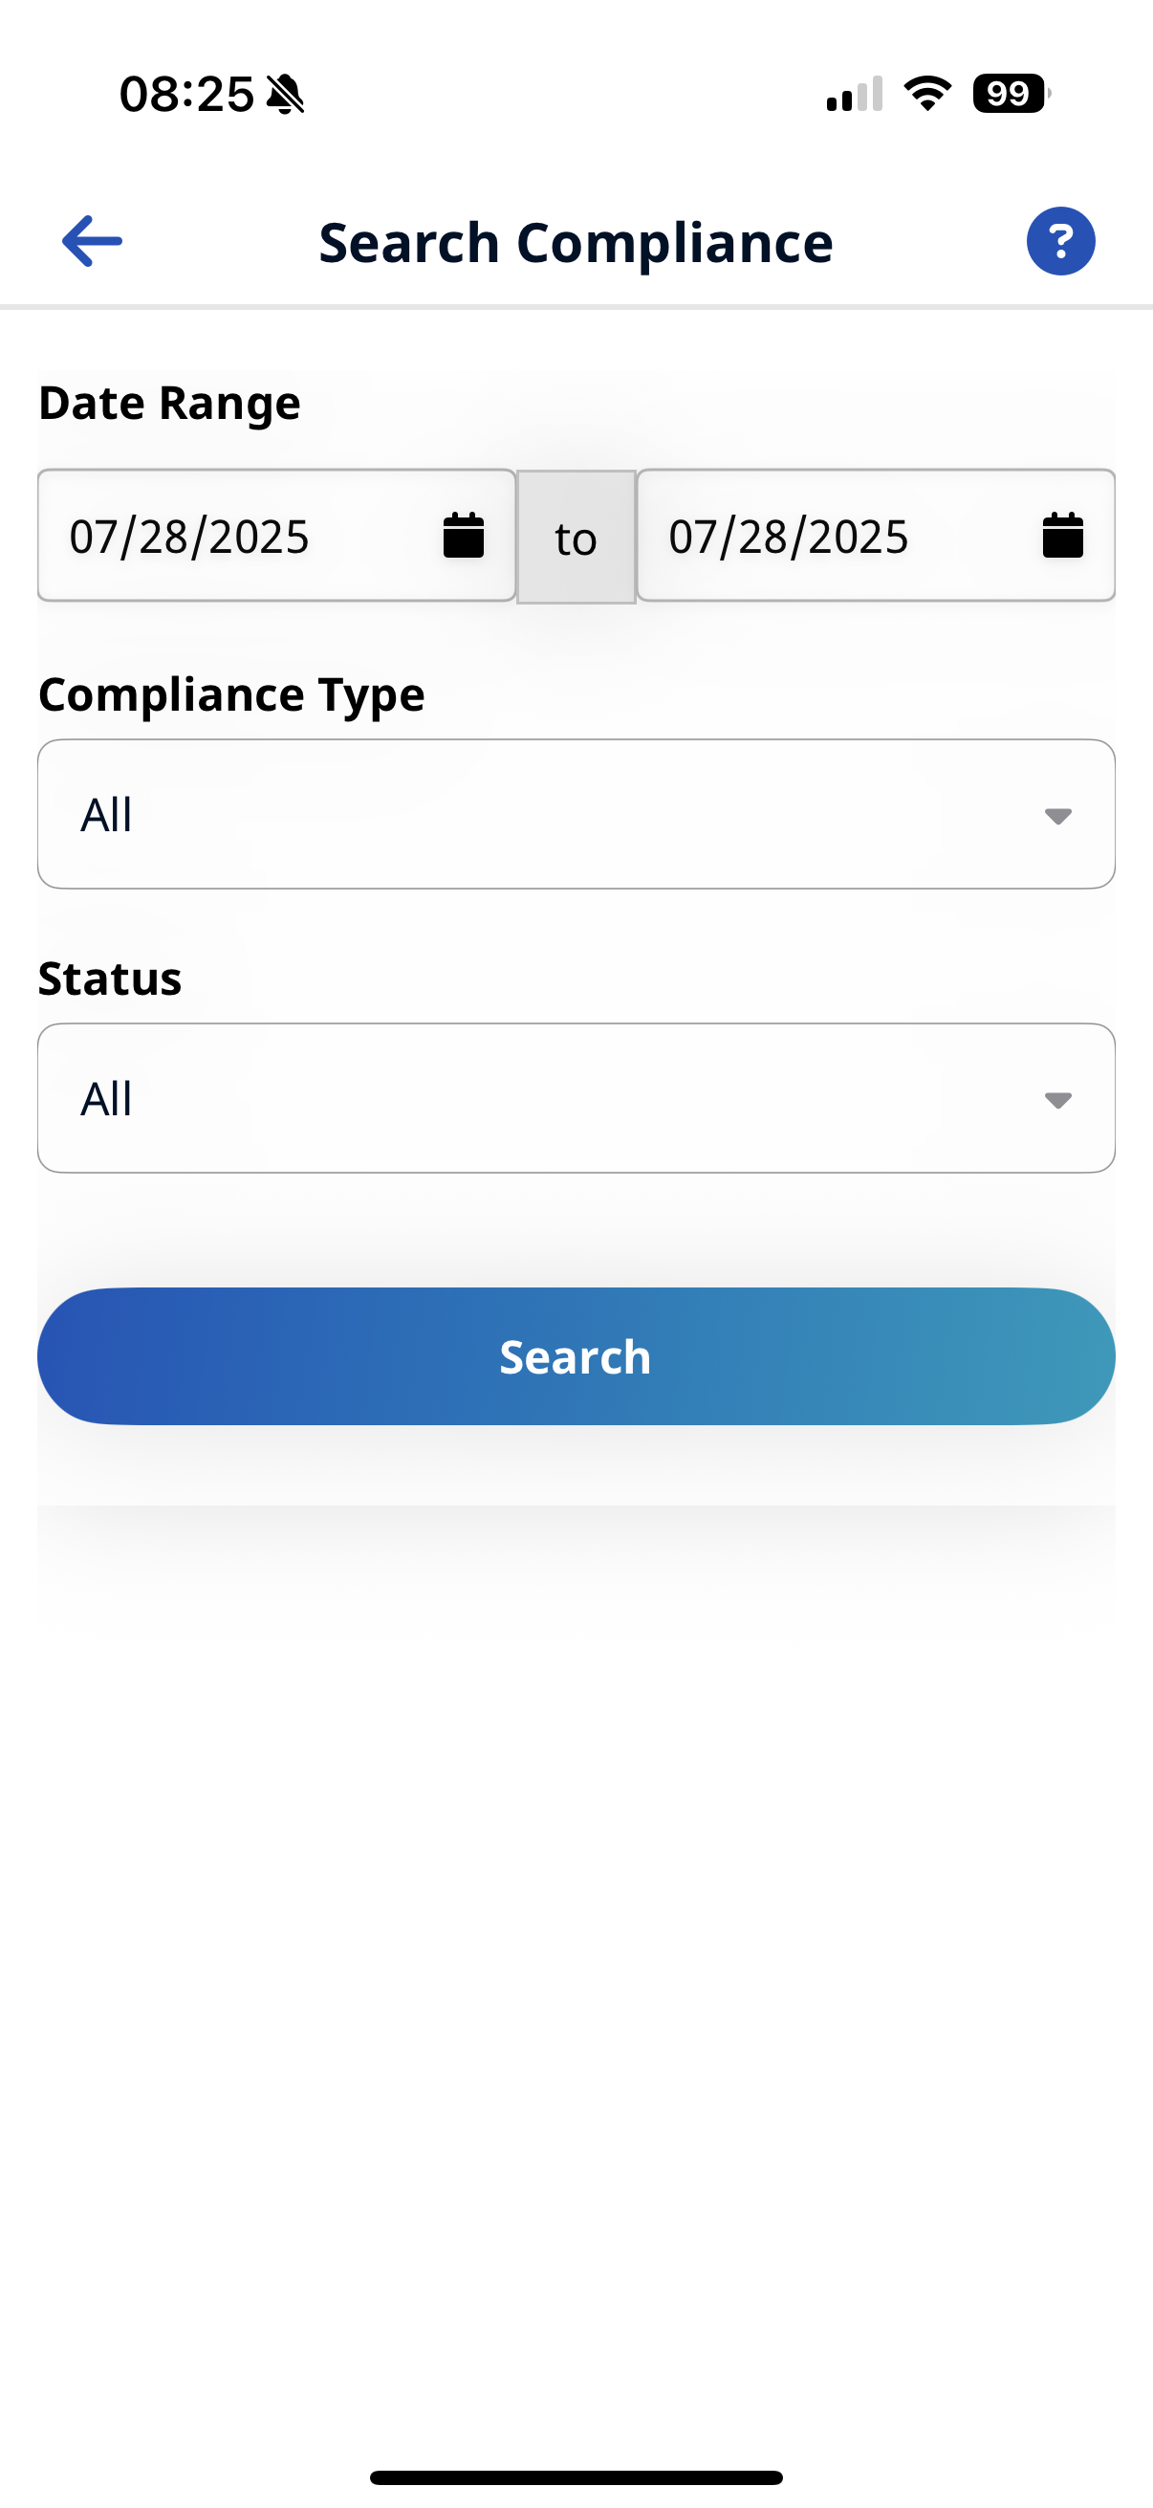This screenshot has width=1153, height=2508.
Task: Click the Status dropdown caret arrow
Action: [x=1057, y=1099]
